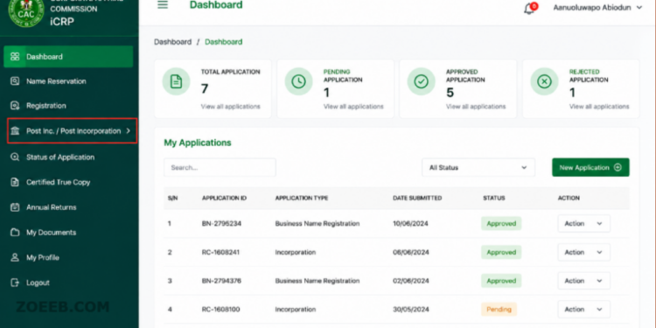View all applications under Pending Application

pos(353,107)
